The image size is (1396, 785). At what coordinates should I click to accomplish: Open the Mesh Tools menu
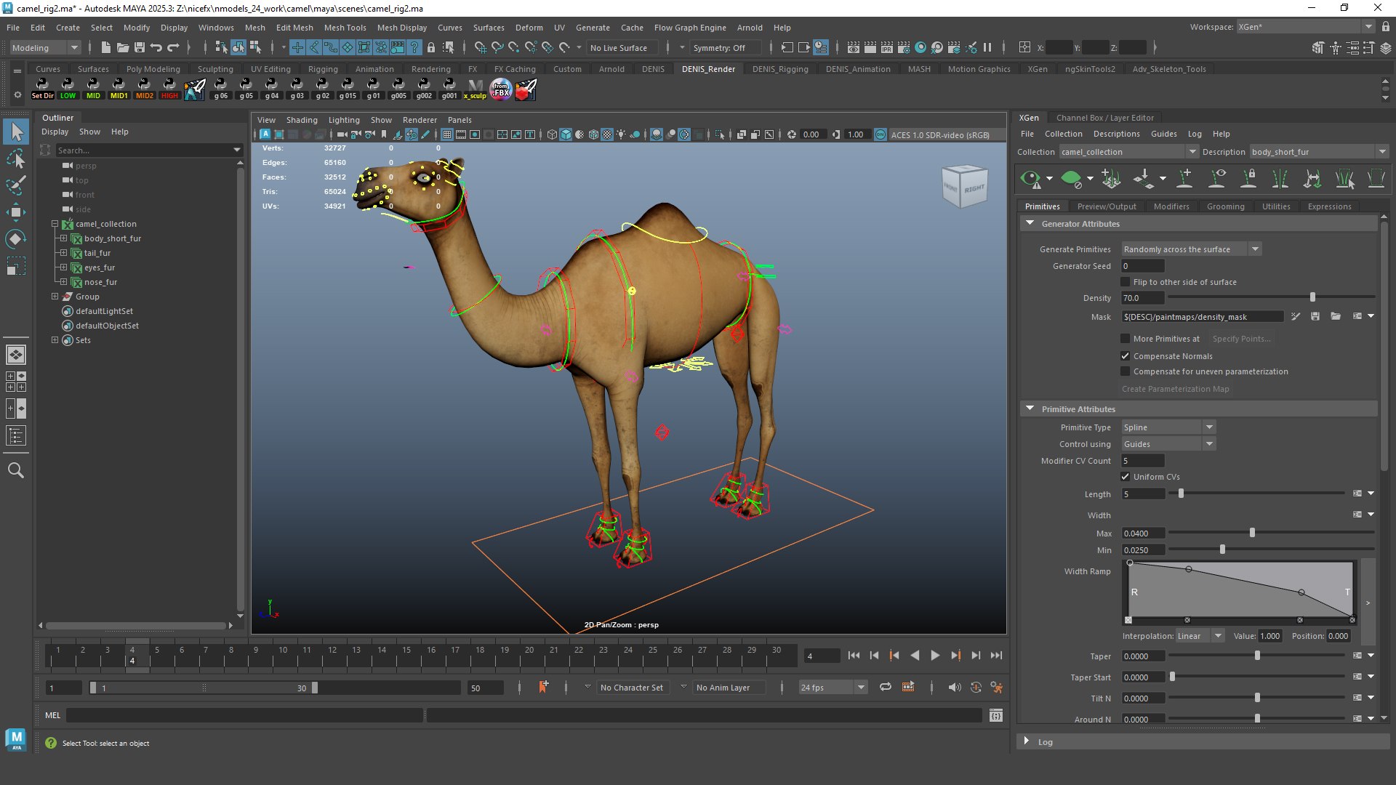tap(345, 28)
